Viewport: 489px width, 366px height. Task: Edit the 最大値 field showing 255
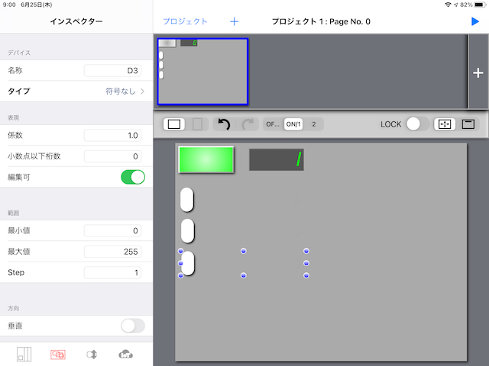click(x=112, y=252)
